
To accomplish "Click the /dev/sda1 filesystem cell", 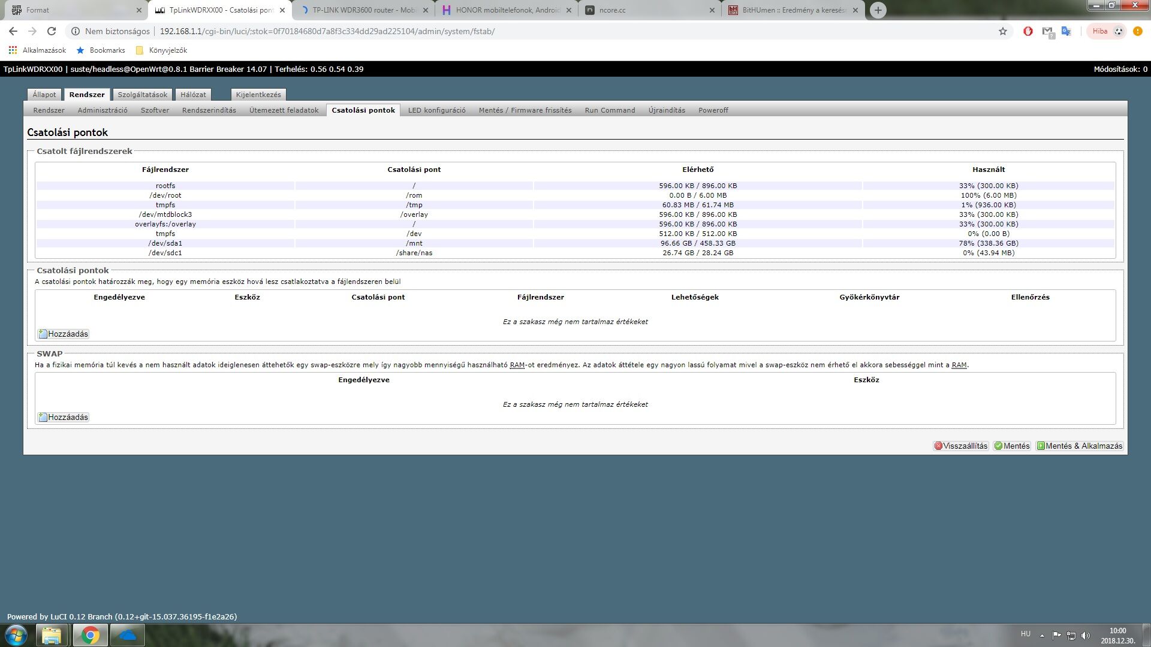I will (x=165, y=243).
